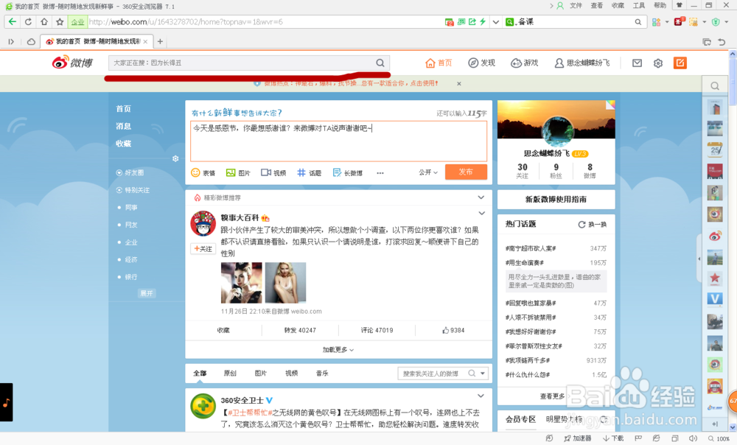Open search-followed-posts dropdown arrow
Viewport: 737px width, 445px height.
483,374
